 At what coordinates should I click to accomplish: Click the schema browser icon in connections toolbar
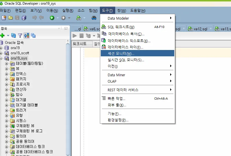coord(27,36)
